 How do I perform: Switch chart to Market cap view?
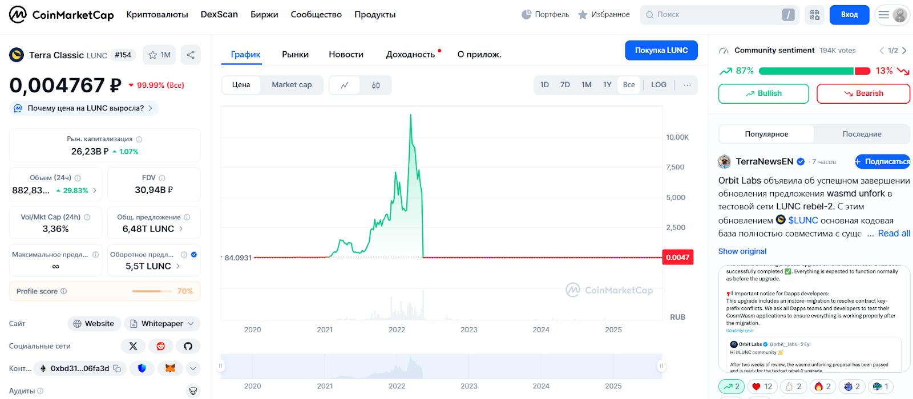pyautogui.click(x=292, y=85)
